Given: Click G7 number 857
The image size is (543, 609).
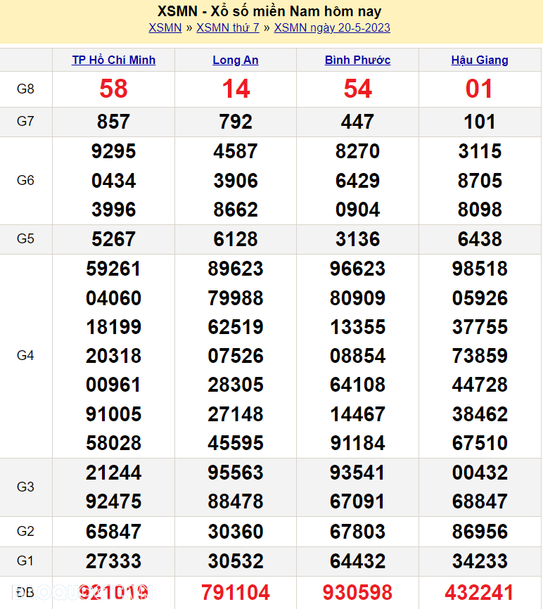Looking at the screenshot, I should (113, 122).
